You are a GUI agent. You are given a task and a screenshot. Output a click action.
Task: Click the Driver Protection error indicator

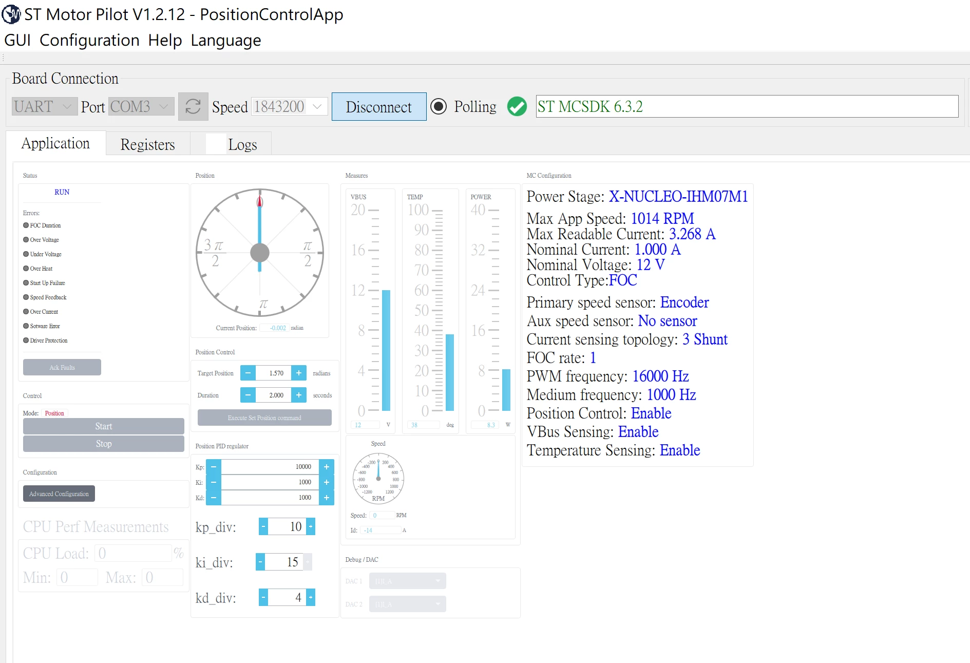[26, 340]
